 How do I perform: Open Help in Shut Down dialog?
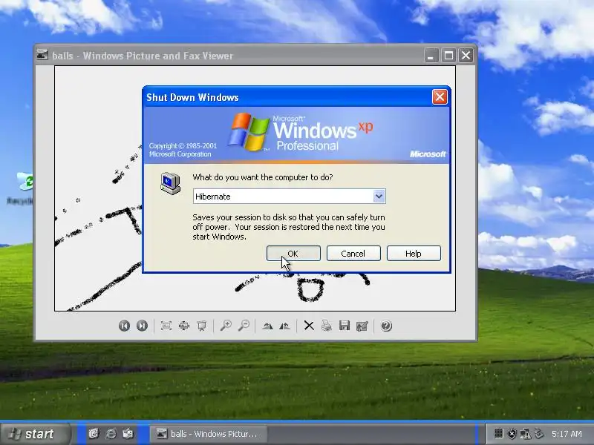pyautogui.click(x=414, y=254)
